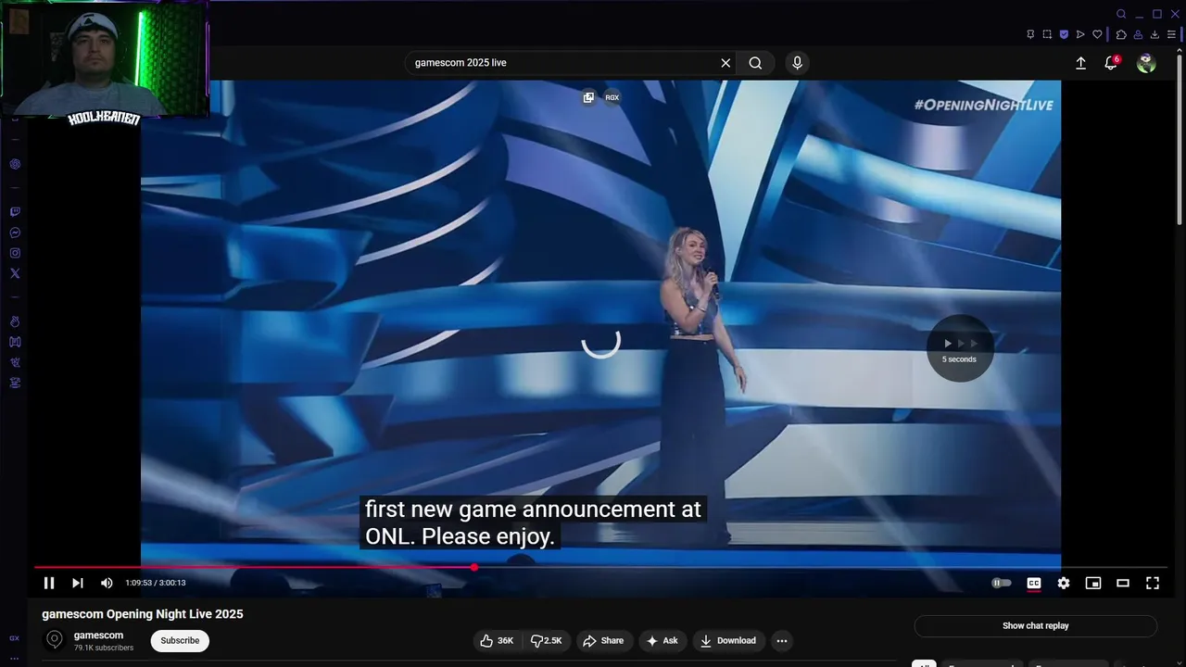1186x667 pixels.
Task: Open browser downloads icon
Action: (x=1154, y=34)
